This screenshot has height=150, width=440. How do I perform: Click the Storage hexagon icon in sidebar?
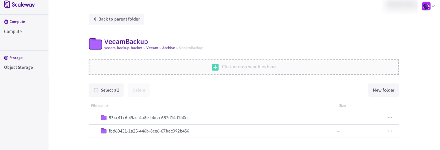[6, 58]
